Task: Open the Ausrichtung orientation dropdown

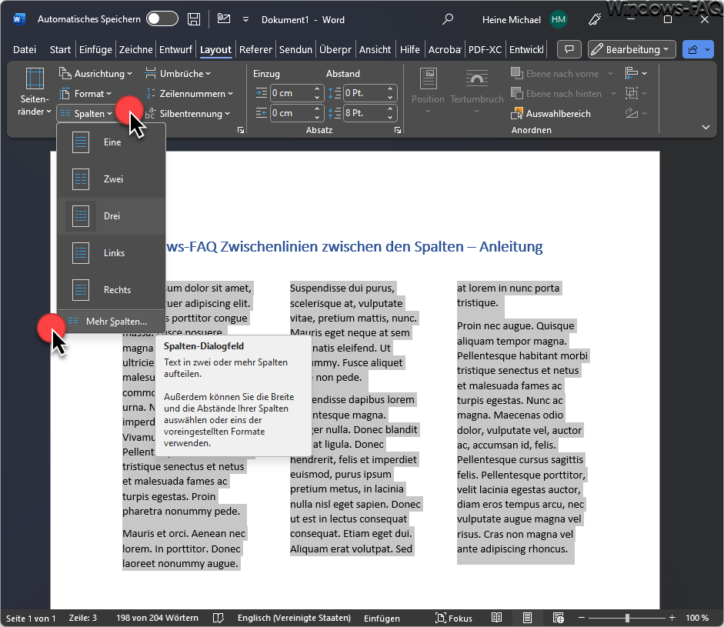Action: click(95, 73)
